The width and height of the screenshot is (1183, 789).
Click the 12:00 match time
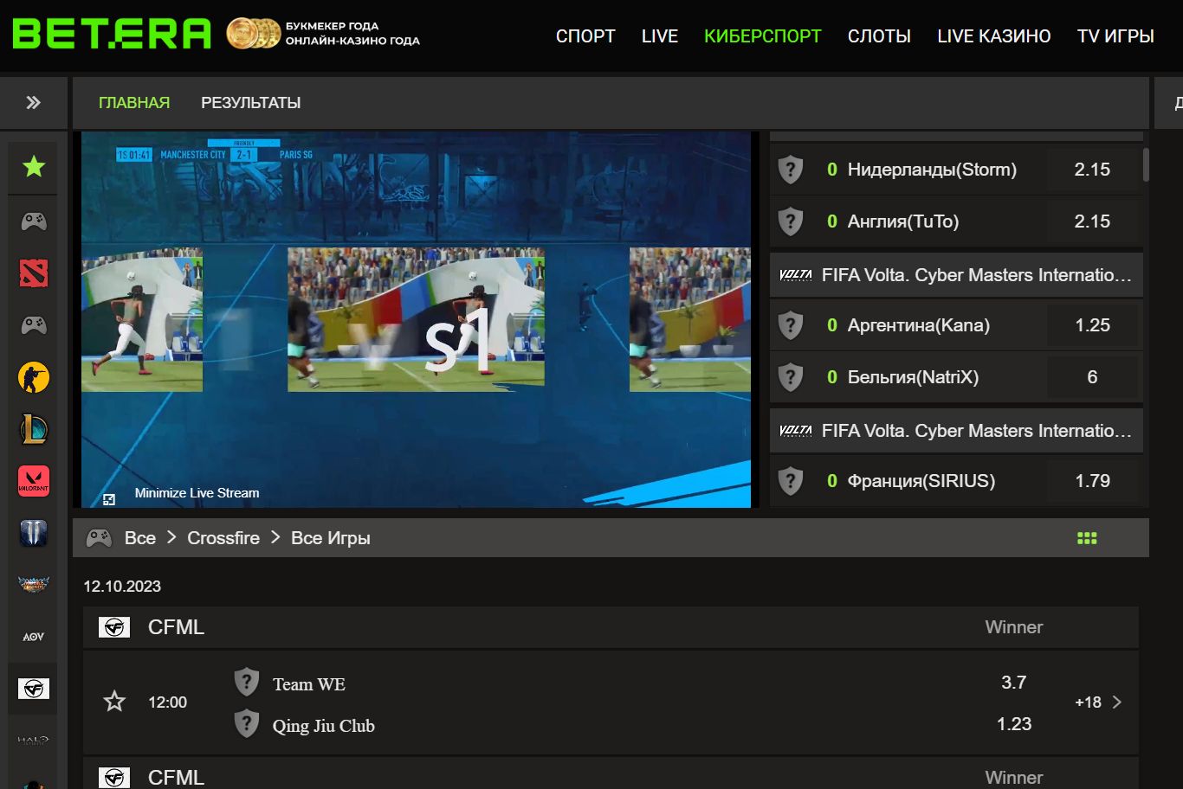[x=167, y=702]
